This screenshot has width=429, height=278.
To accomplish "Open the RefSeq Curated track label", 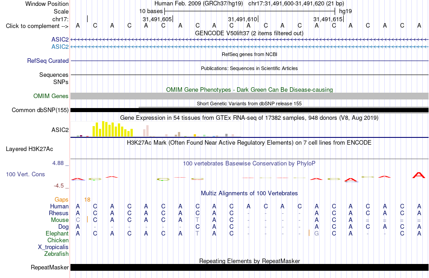I will tap(48, 61).
